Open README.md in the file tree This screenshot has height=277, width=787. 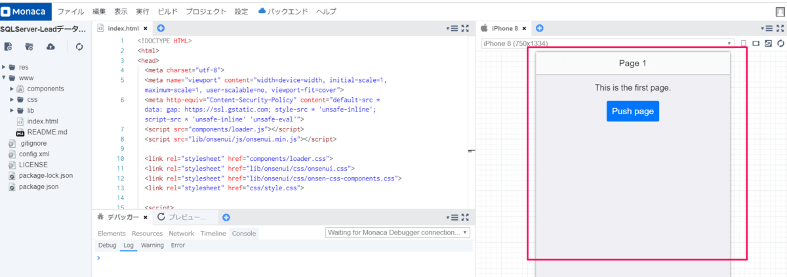[x=48, y=132]
